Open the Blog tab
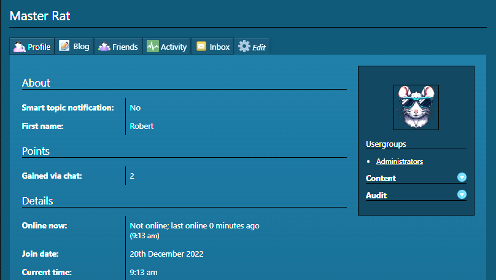Image resolution: width=496 pixels, height=280 pixels. 81,47
